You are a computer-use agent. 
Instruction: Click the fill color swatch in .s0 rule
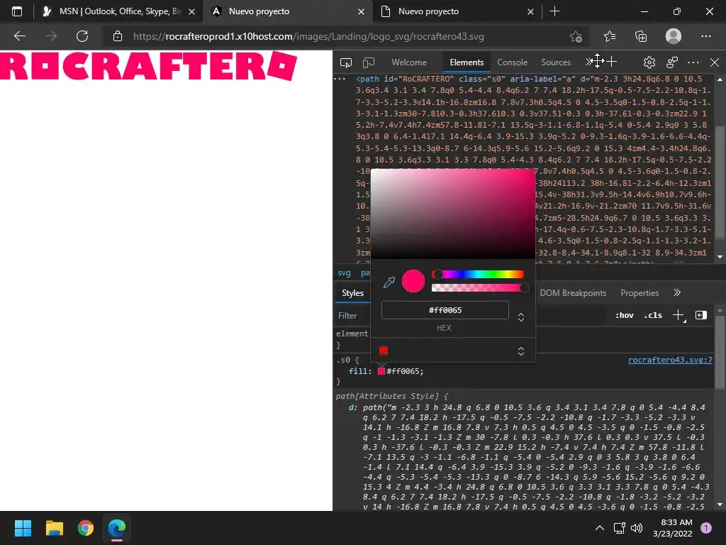pos(381,371)
